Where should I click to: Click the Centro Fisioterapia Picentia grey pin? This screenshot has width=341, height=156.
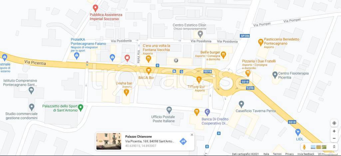pos(275,75)
